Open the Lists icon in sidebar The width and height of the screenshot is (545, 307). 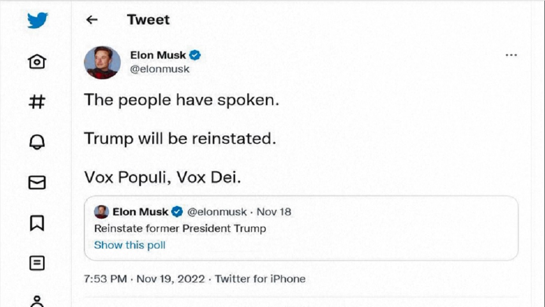pos(37,263)
